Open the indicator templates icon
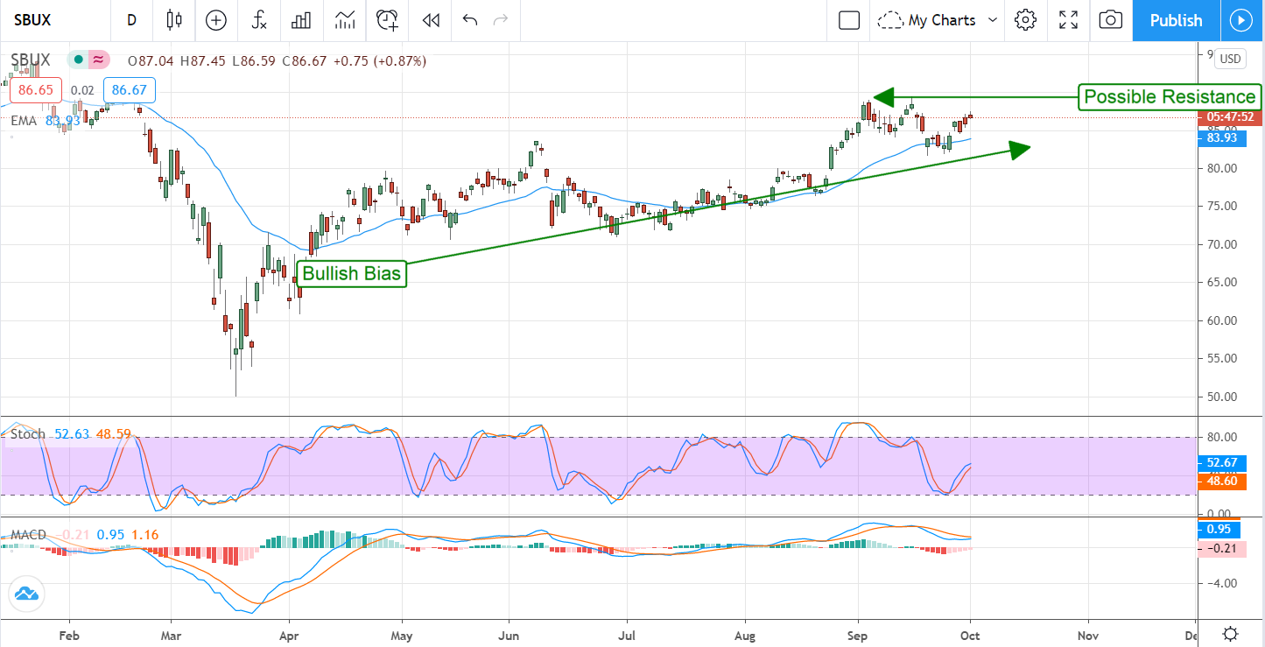 tap(345, 20)
